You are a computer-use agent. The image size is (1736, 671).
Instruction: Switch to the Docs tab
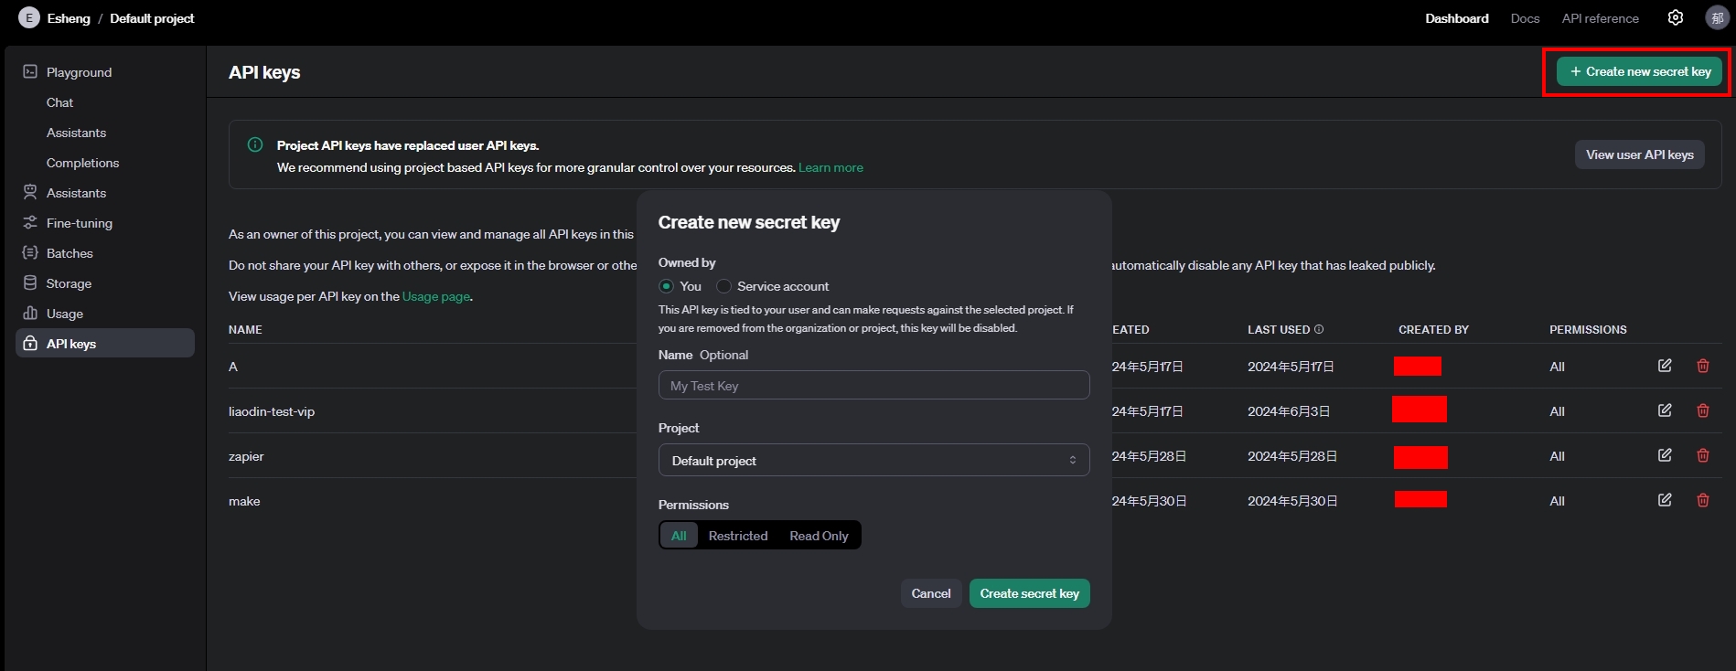pos(1525,18)
